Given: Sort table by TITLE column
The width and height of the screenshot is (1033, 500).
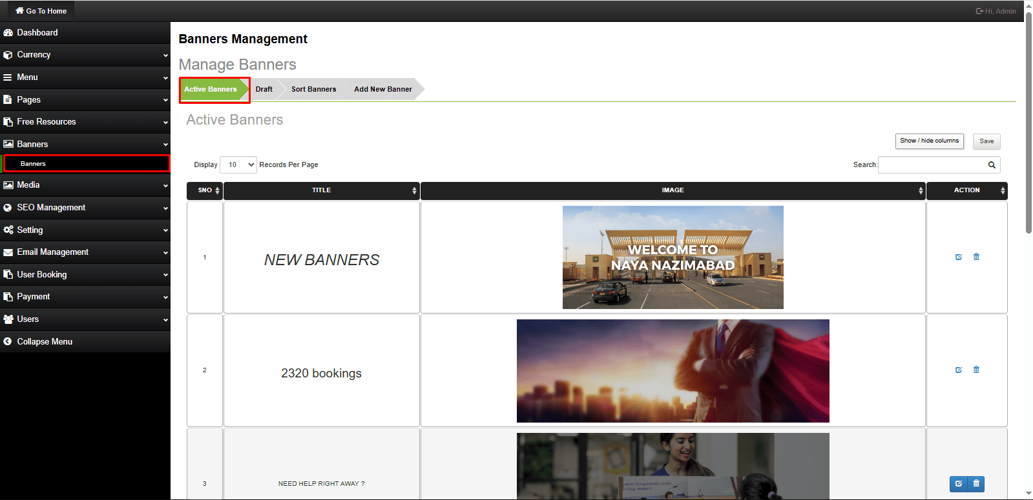Looking at the screenshot, I should pos(322,191).
